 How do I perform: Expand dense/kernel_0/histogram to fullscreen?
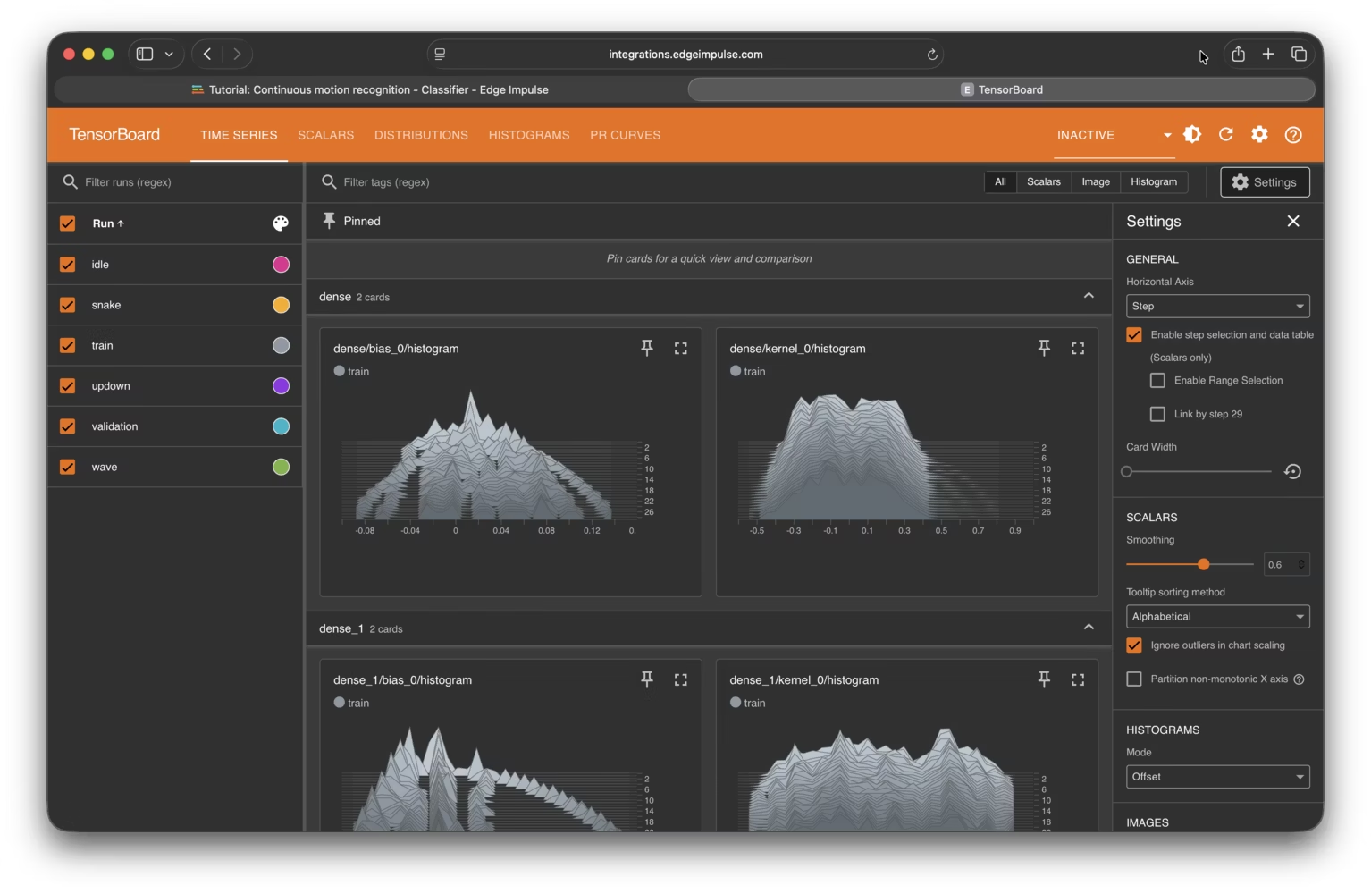[1078, 348]
